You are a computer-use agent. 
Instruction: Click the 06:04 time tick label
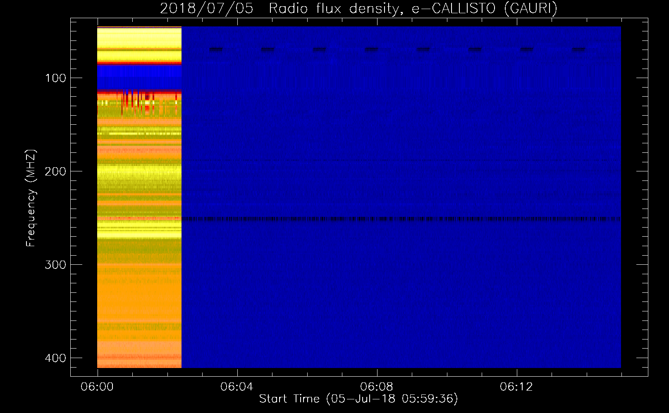[237, 387]
